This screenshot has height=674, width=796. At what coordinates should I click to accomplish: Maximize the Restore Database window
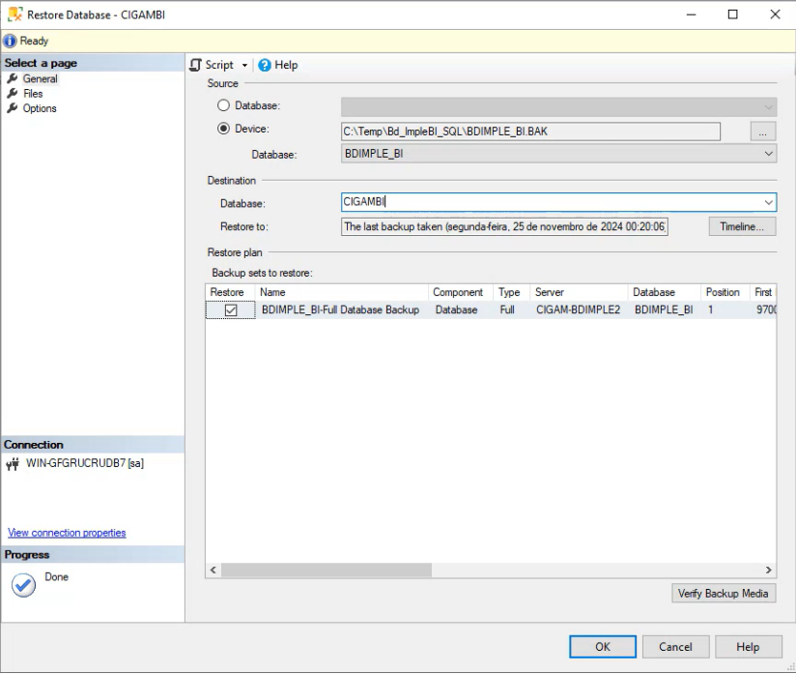[732, 15]
